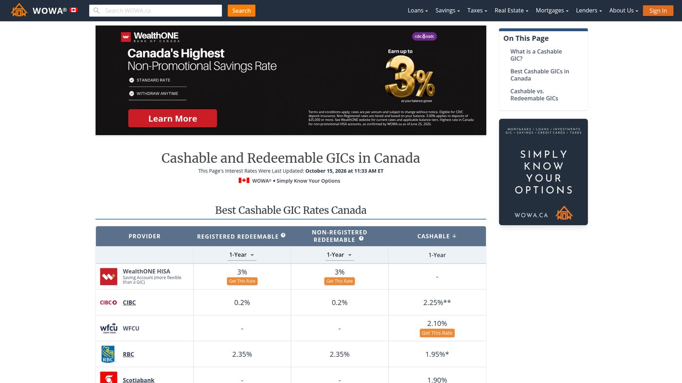Expand the Real Estate menu

pos(511,10)
